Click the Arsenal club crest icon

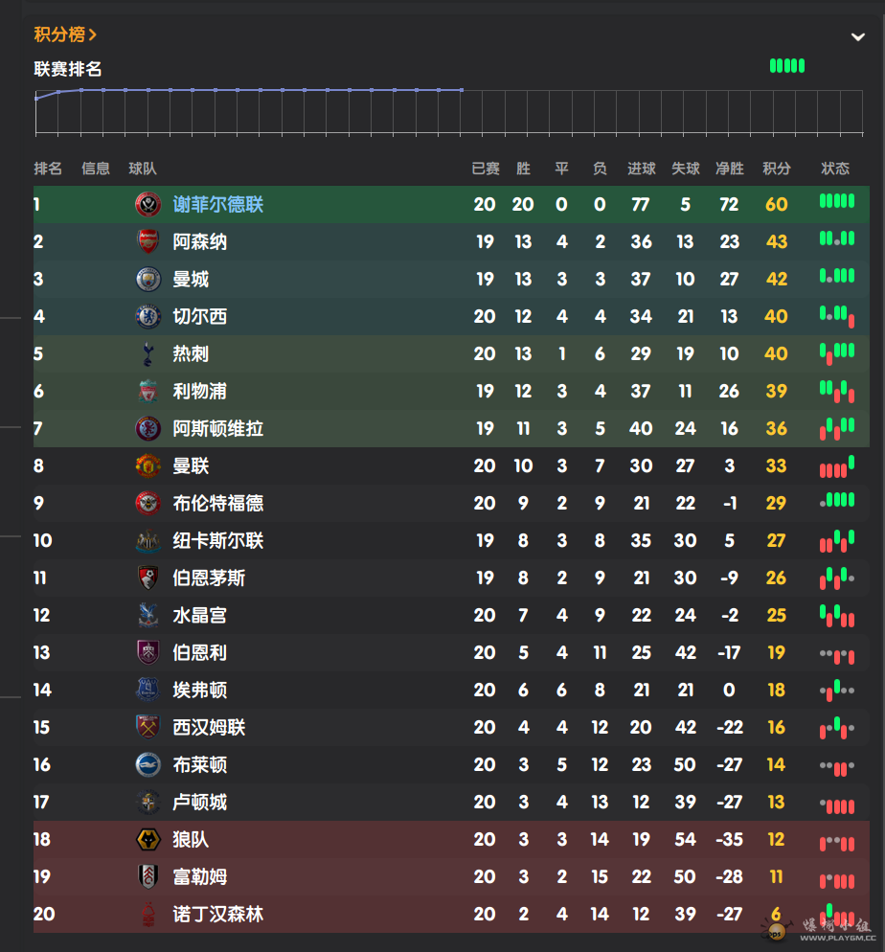coord(148,241)
